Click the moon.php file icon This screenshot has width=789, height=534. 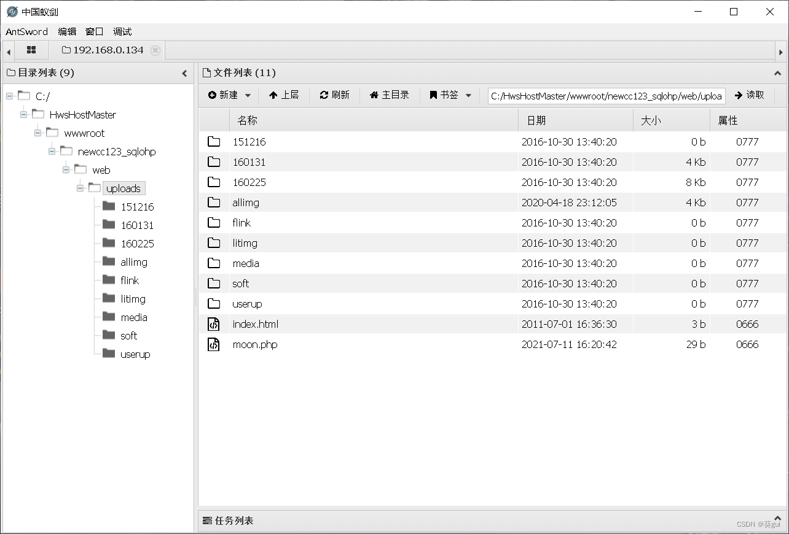pos(214,344)
